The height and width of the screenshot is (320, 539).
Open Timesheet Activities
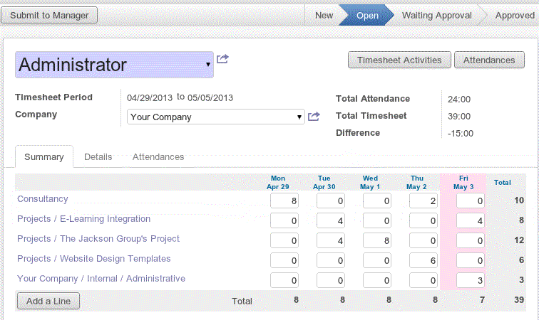coord(399,60)
